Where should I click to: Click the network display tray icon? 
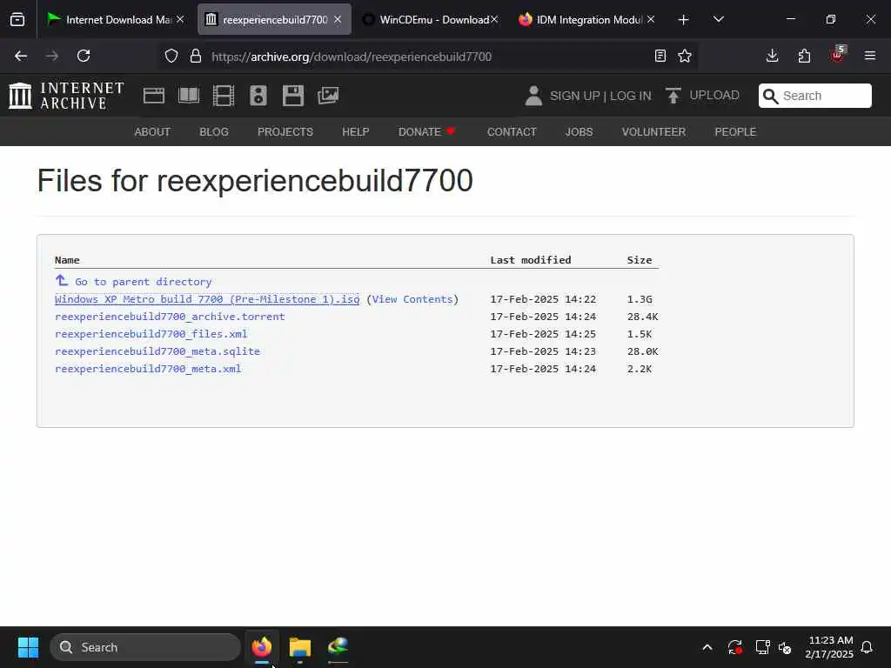pos(762,647)
